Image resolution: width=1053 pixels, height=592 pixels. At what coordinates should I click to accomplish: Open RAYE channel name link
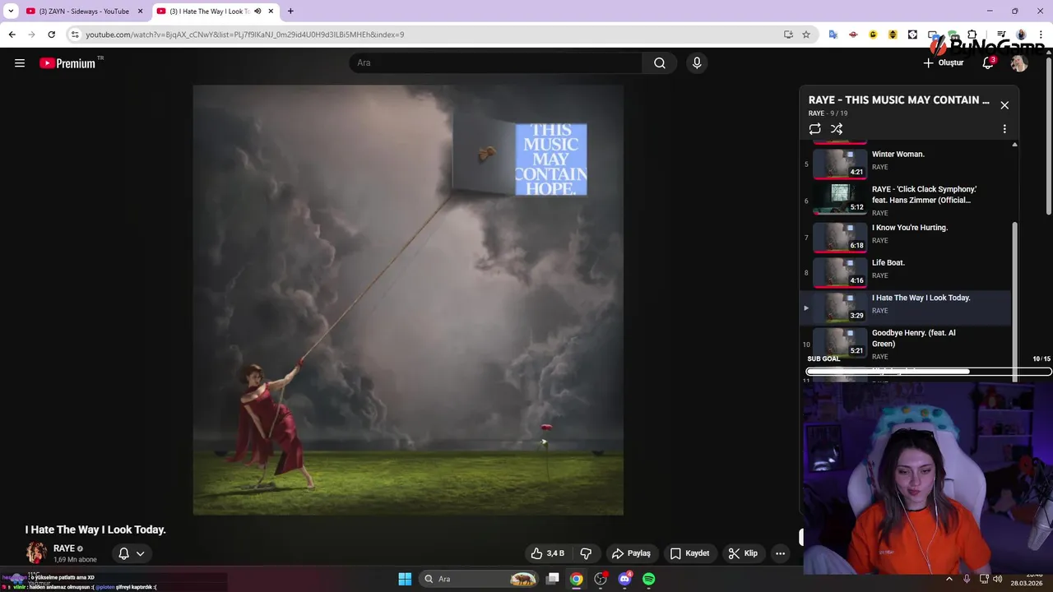tap(63, 548)
